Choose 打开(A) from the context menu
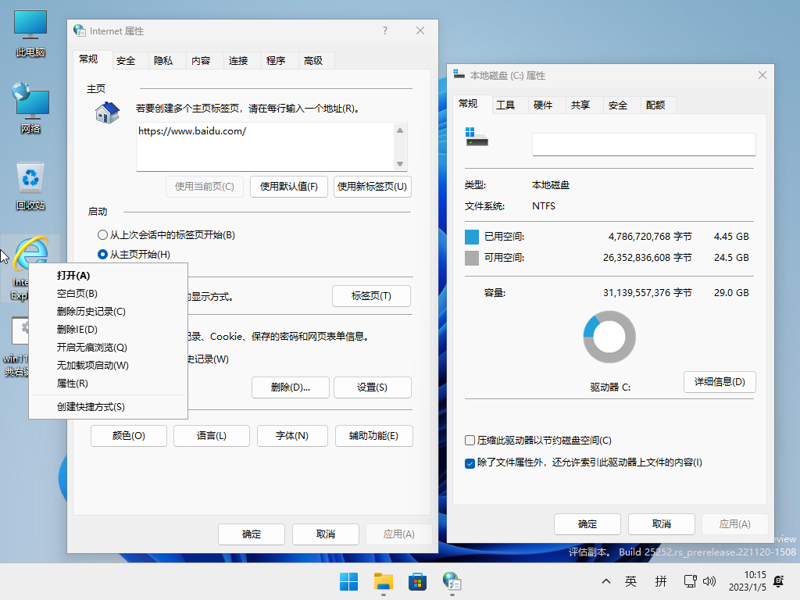 pos(108,276)
